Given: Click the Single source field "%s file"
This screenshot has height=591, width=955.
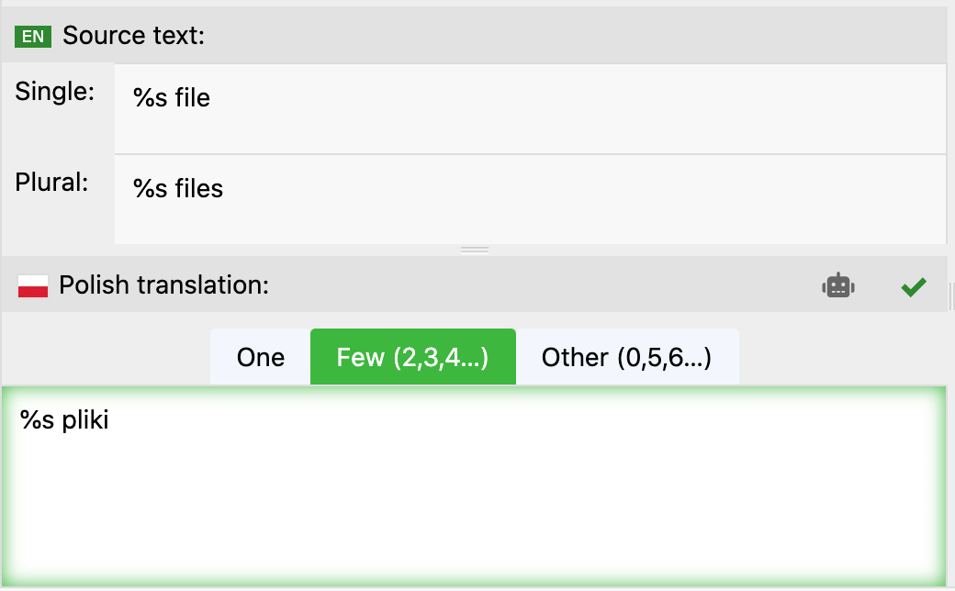Looking at the screenshot, I should (173, 97).
